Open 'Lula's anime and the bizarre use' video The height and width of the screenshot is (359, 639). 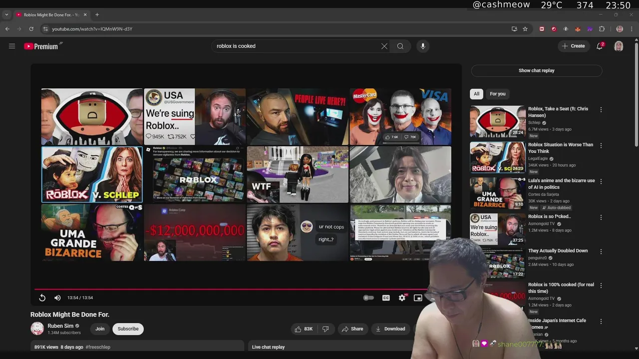[562, 183]
